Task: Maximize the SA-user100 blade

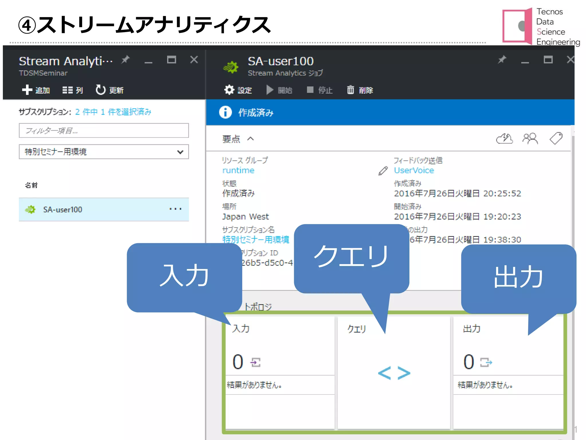Action: pos(548,60)
